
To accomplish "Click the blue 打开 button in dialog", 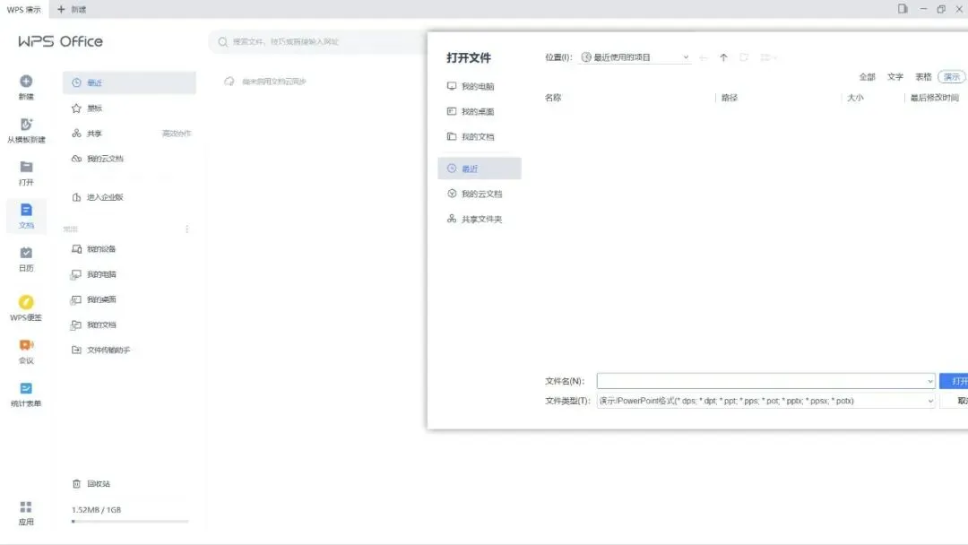I will [x=955, y=382].
